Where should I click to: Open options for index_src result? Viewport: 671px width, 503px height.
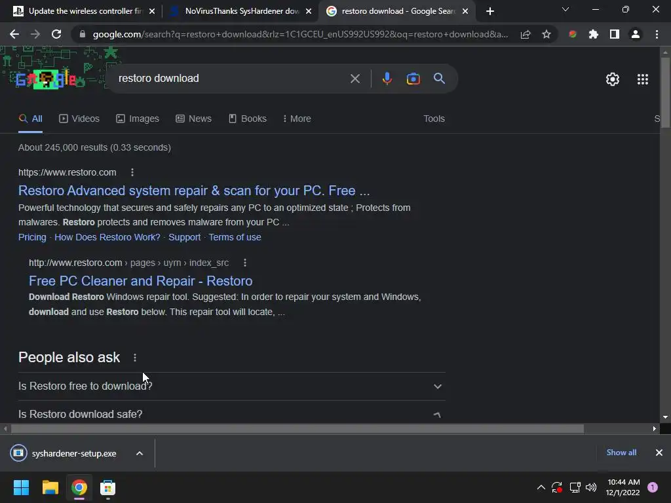[245, 263]
